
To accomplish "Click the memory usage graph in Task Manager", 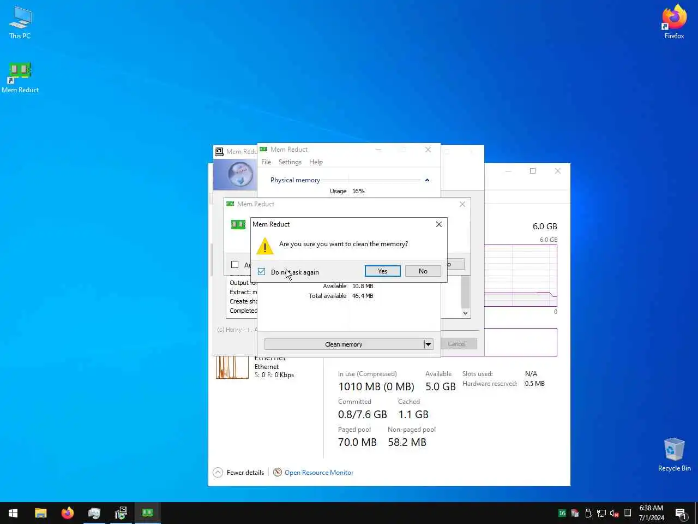I will [x=521, y=276].
